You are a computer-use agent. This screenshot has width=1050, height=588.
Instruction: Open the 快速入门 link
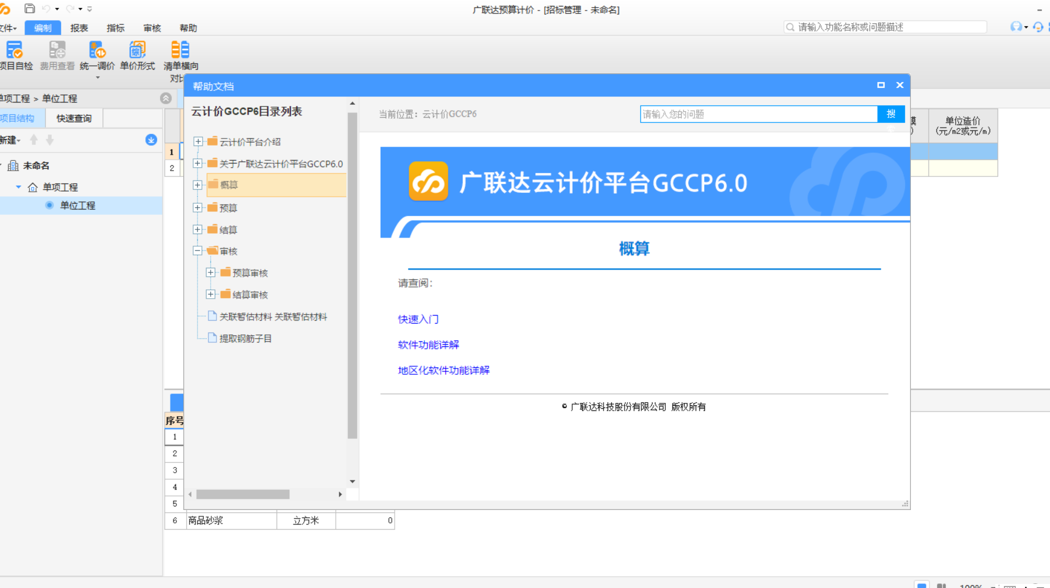click(x=418, y=319)
